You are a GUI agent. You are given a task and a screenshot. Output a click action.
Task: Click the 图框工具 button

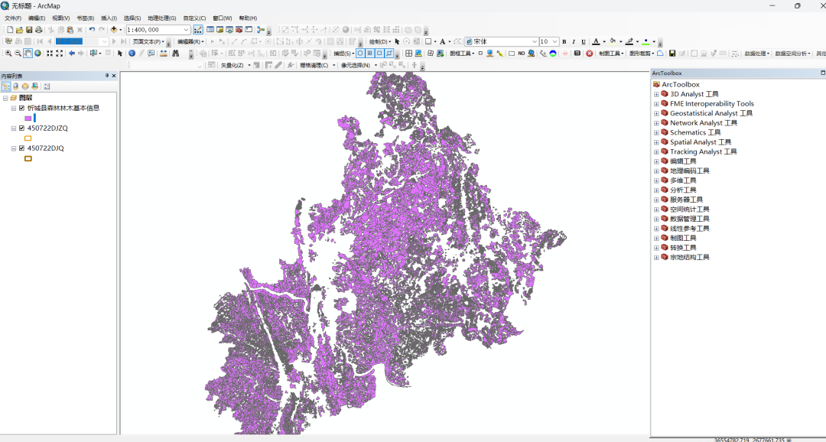point(462,54)
